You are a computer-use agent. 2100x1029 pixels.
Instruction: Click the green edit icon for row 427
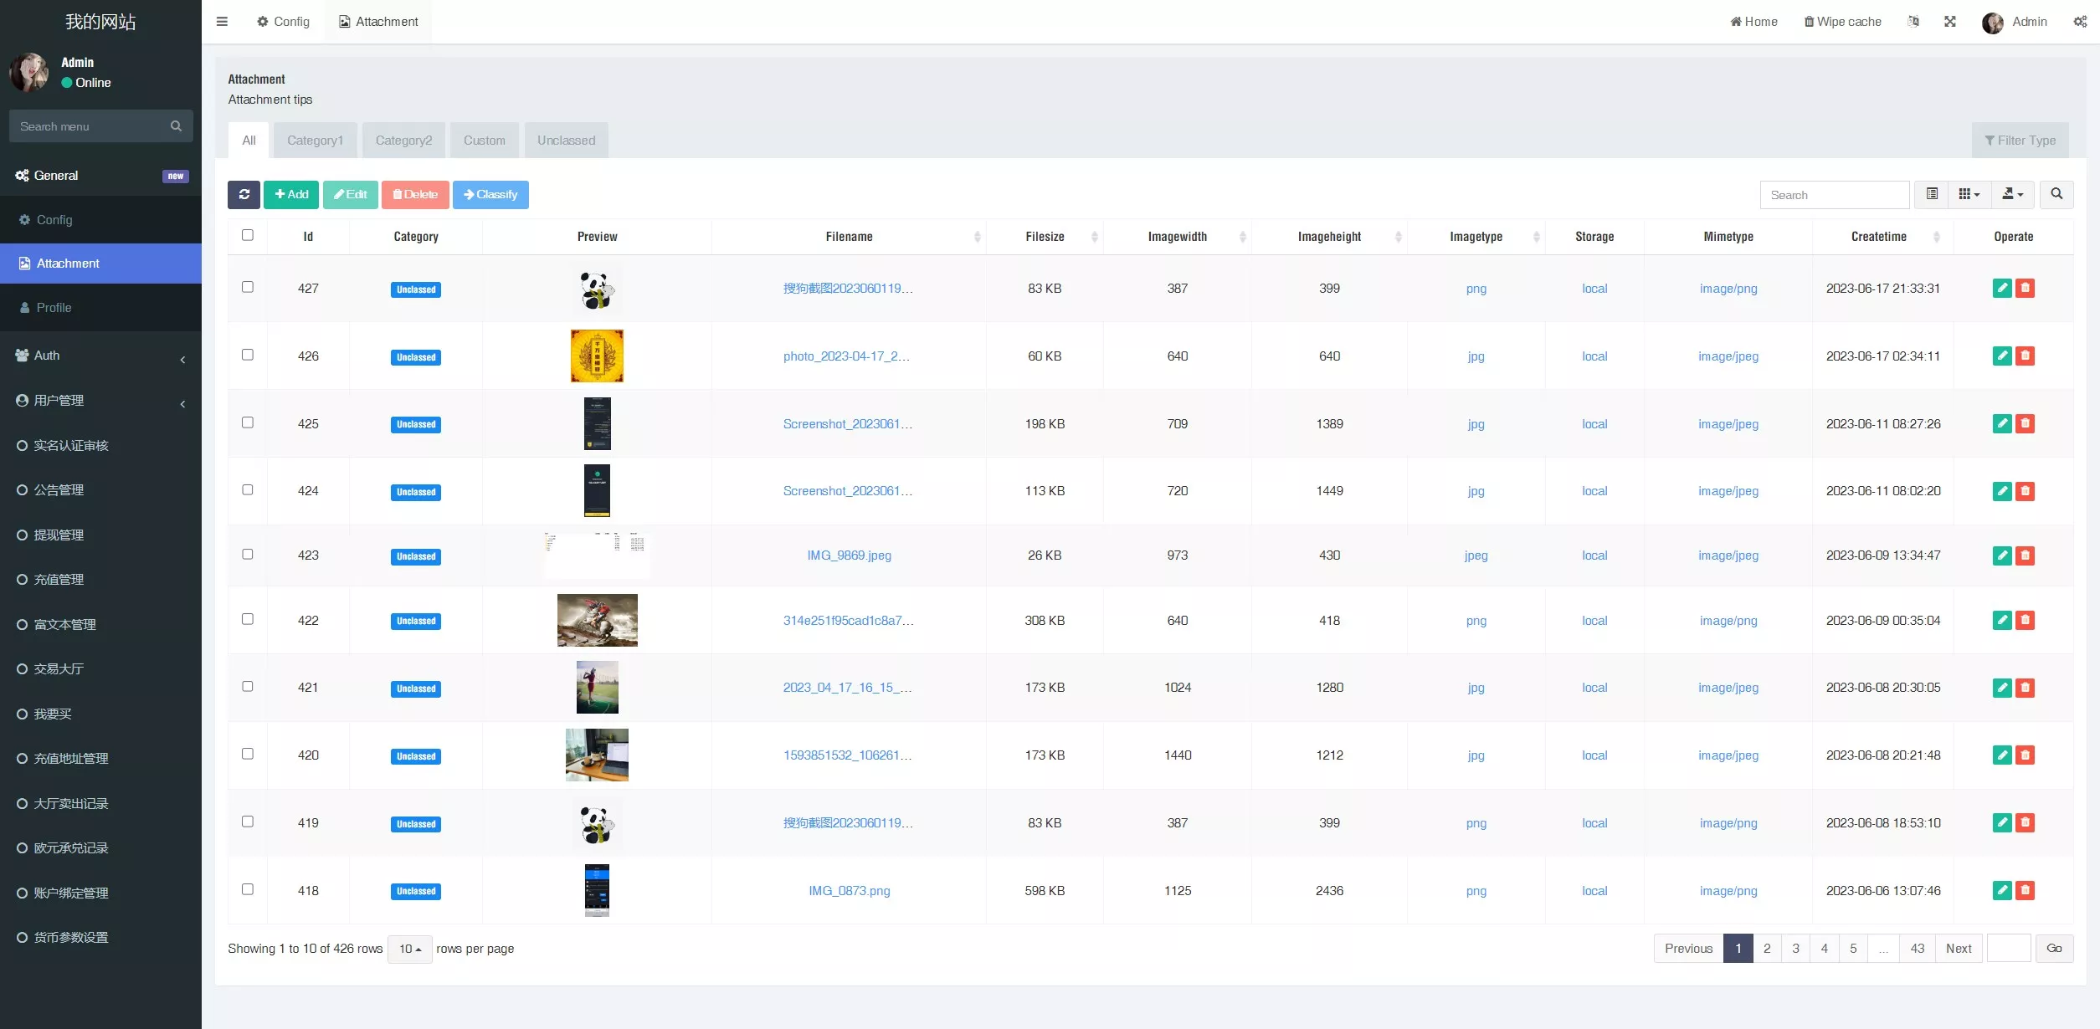pos(2001,289)
